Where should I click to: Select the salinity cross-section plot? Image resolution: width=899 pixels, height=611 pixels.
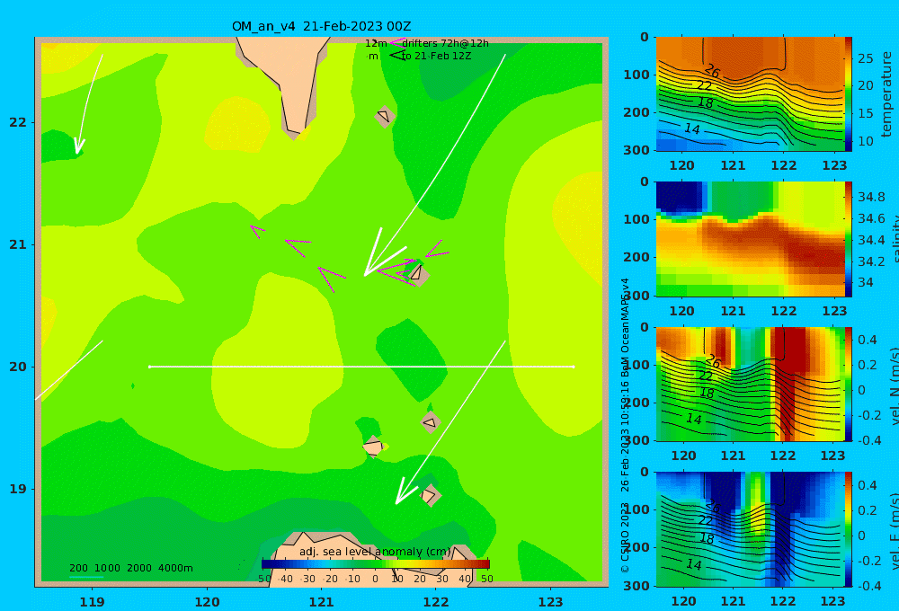click(x=750, y=239)
